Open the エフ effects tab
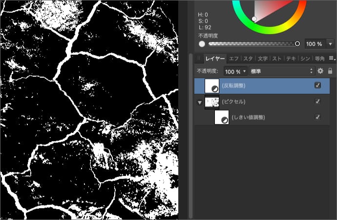337x220 pixels. click(x=234, y=59)
